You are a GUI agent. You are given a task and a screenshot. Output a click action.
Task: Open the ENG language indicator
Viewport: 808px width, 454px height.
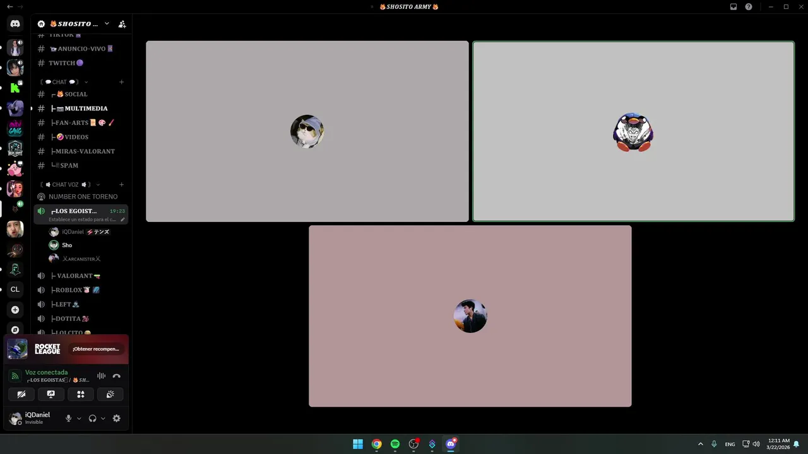730,444
